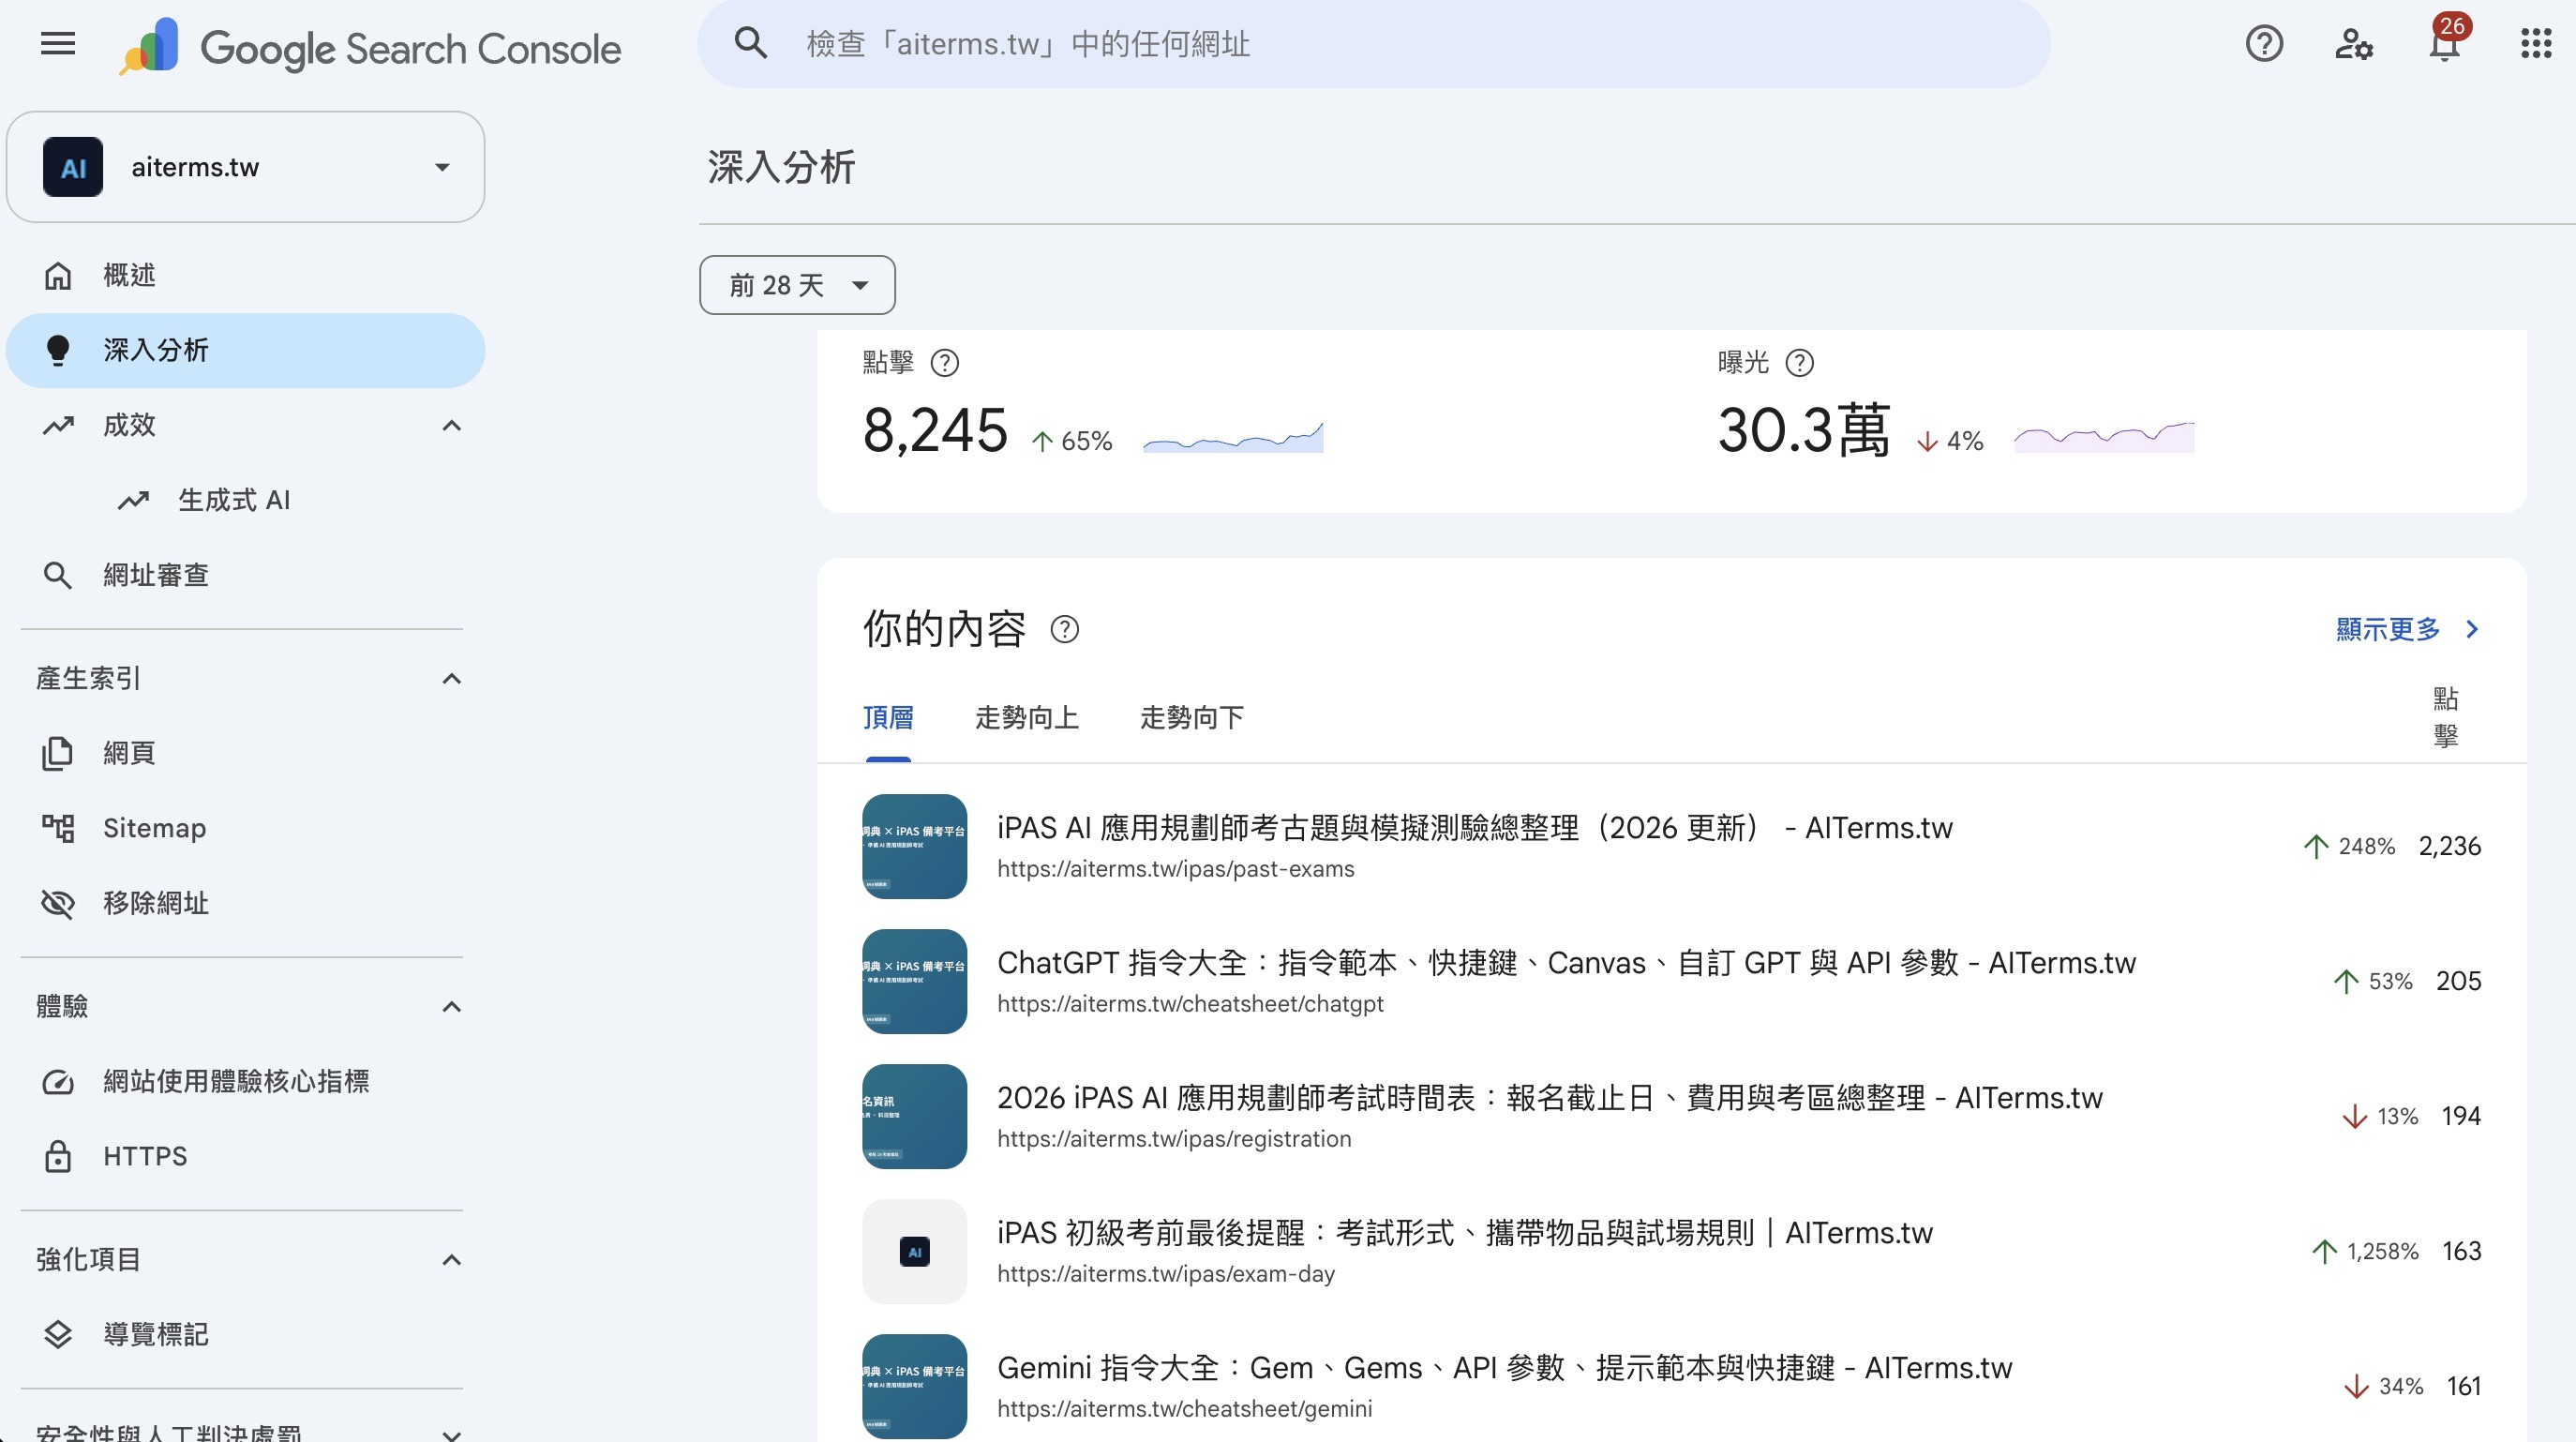The height and width of the screenshot is (1442, 2576).
Task: Switch to the 走勢向上 tab
Action: coord(1027,718)
